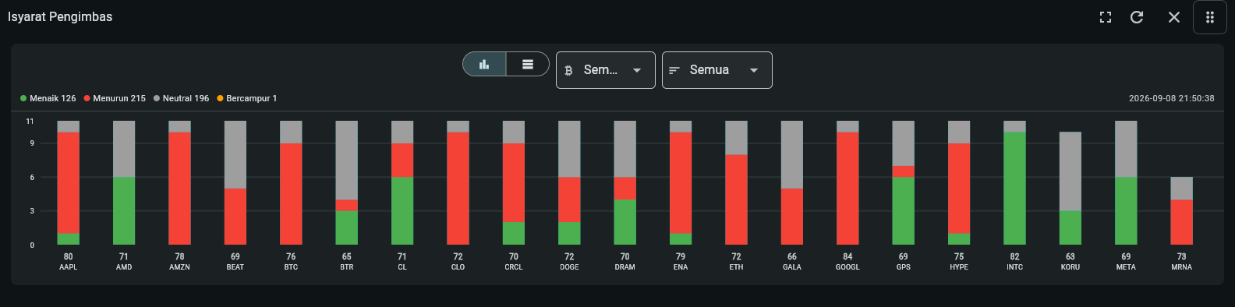Viewport: 1235px width, 307px height.
Task: Click the timestamp 2026-09-08 21:50:38
Action: point(1172,98)
